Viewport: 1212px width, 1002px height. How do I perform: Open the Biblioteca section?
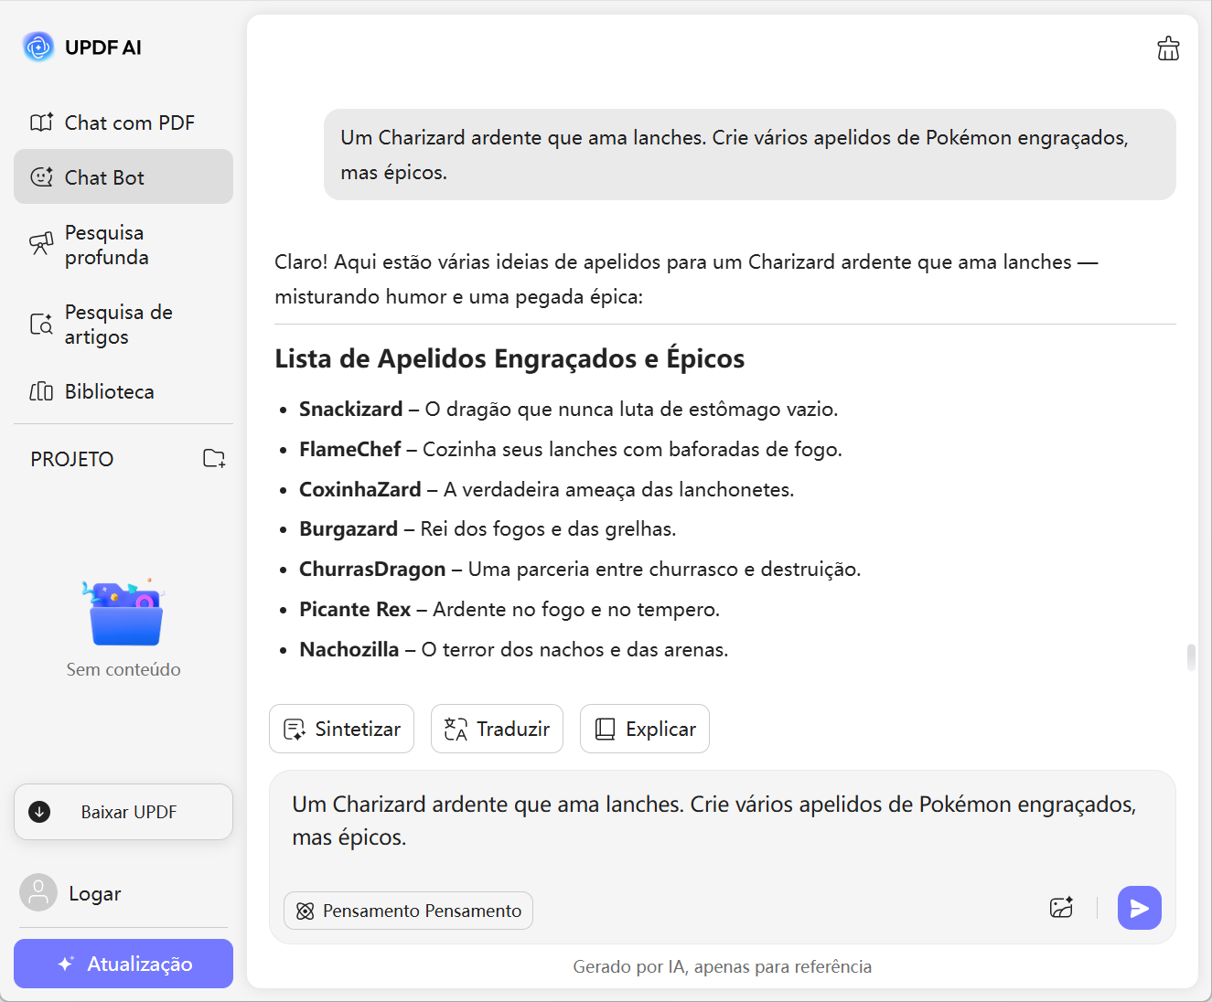[123, 391]
